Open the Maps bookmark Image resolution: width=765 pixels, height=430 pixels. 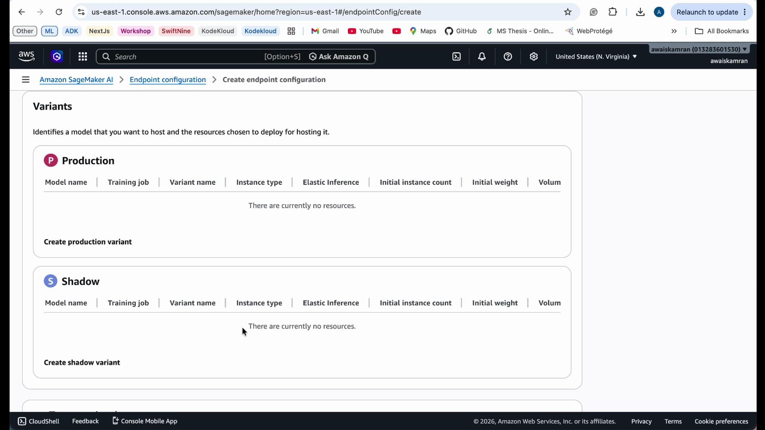pos(423,31)
